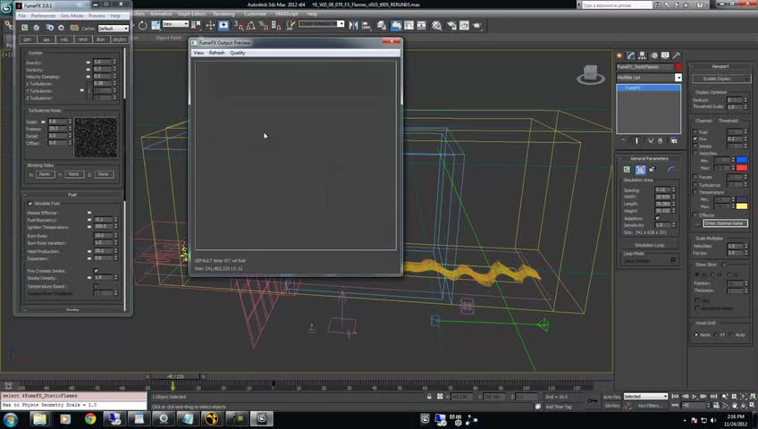Open the Simulate Display dropdown button

coord(720,79)
